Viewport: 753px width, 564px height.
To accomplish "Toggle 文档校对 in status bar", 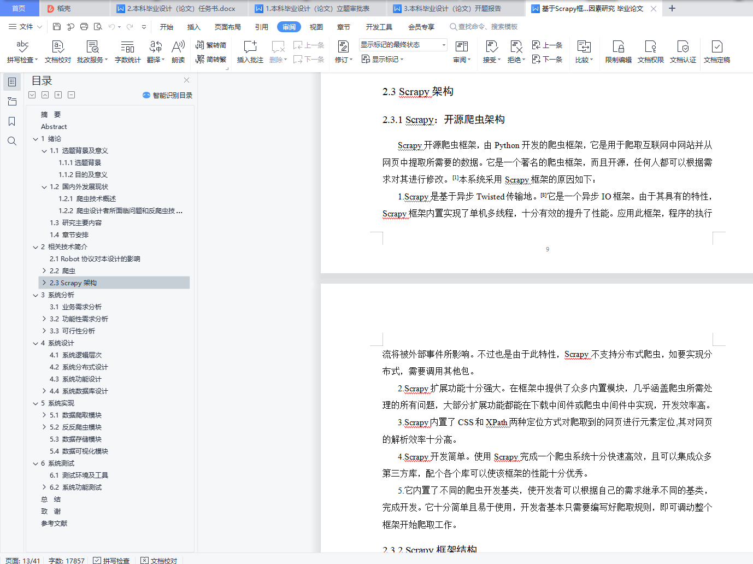I will 159,560.
